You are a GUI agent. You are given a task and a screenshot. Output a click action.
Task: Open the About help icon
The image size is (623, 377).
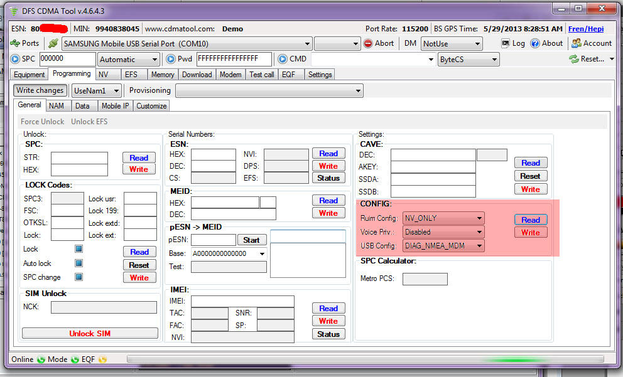[x=535, y=43]
